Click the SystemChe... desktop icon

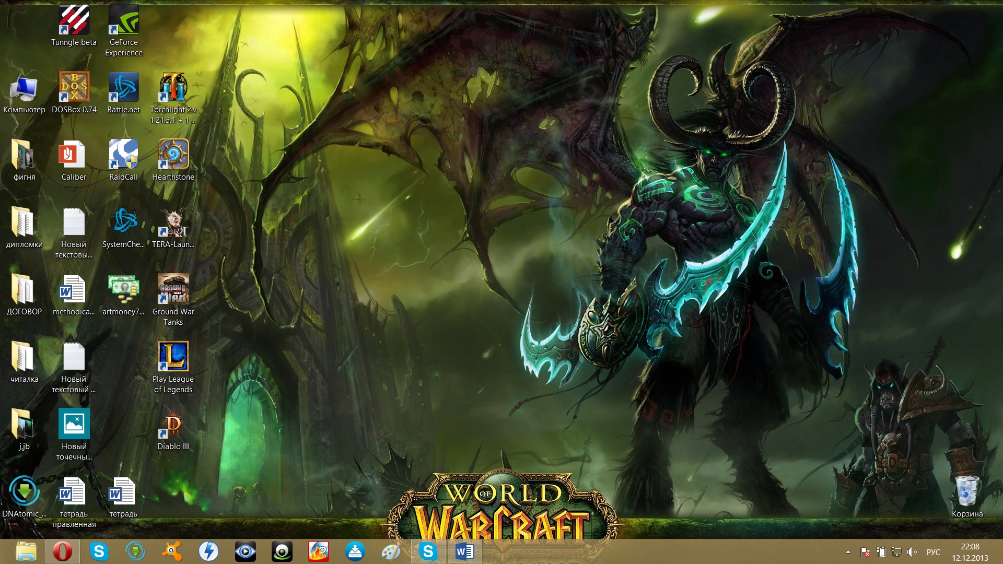click(124, 228)
